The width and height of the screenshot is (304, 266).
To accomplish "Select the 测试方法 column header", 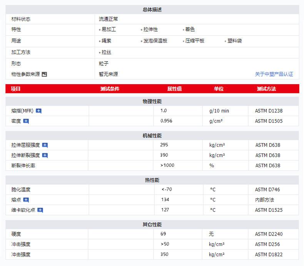I will (x=266, y=89).
